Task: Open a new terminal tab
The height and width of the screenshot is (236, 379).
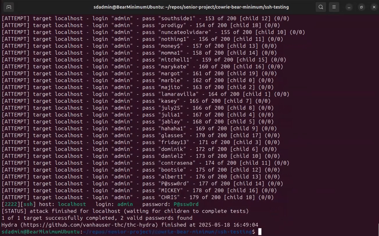Action: point(9,7)
